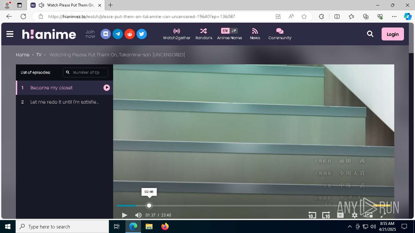Open a new tab
415x233 pixels.
[111, 5]
